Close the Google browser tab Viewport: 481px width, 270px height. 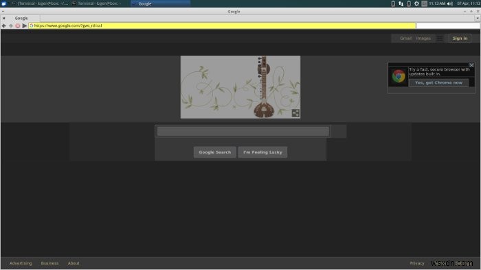(4, 19)
